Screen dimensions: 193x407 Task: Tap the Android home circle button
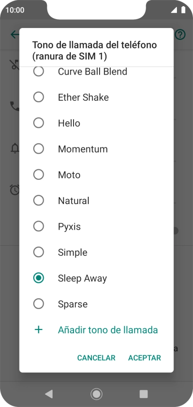(x=97, y=394)
